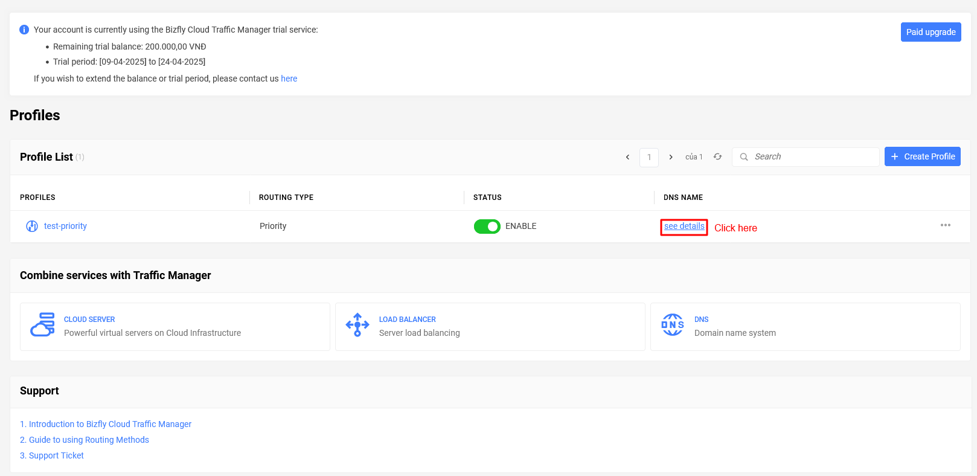This screenshot has width=977, height=476.
Task: Click the Load Balancer icon
Action: click(357, 324)
